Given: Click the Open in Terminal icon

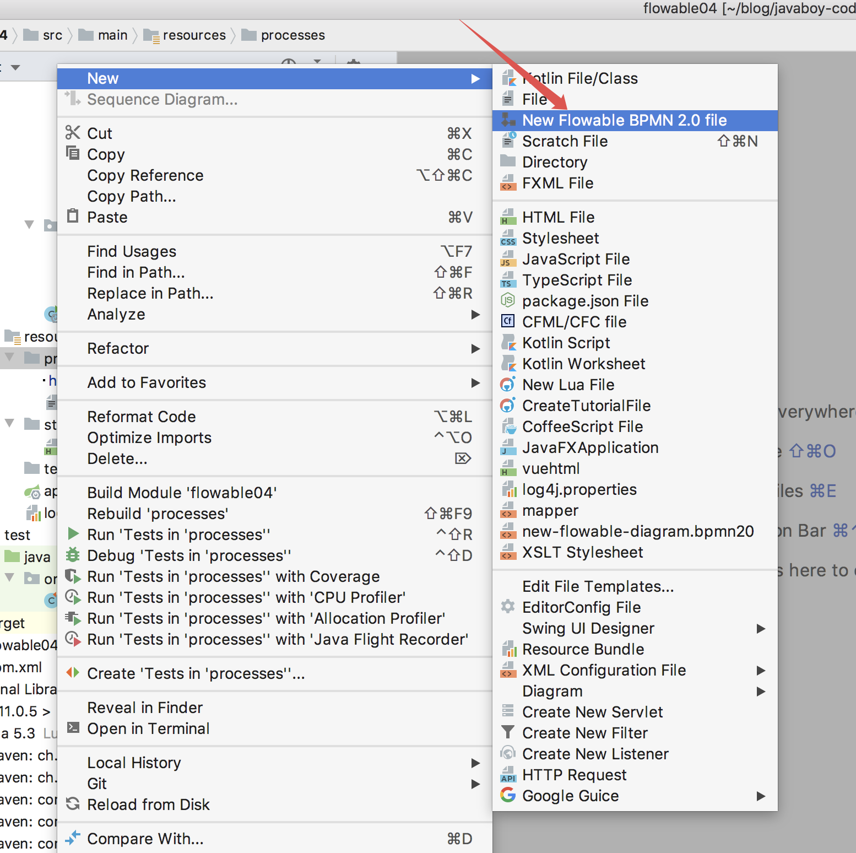Looking at the screenshot, I should click(x=73, y=728).
